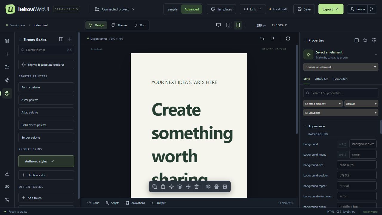The width and height of the screenshot is (382, 215).
Task: Click the link icon in left sidebar
Action: 7,187
